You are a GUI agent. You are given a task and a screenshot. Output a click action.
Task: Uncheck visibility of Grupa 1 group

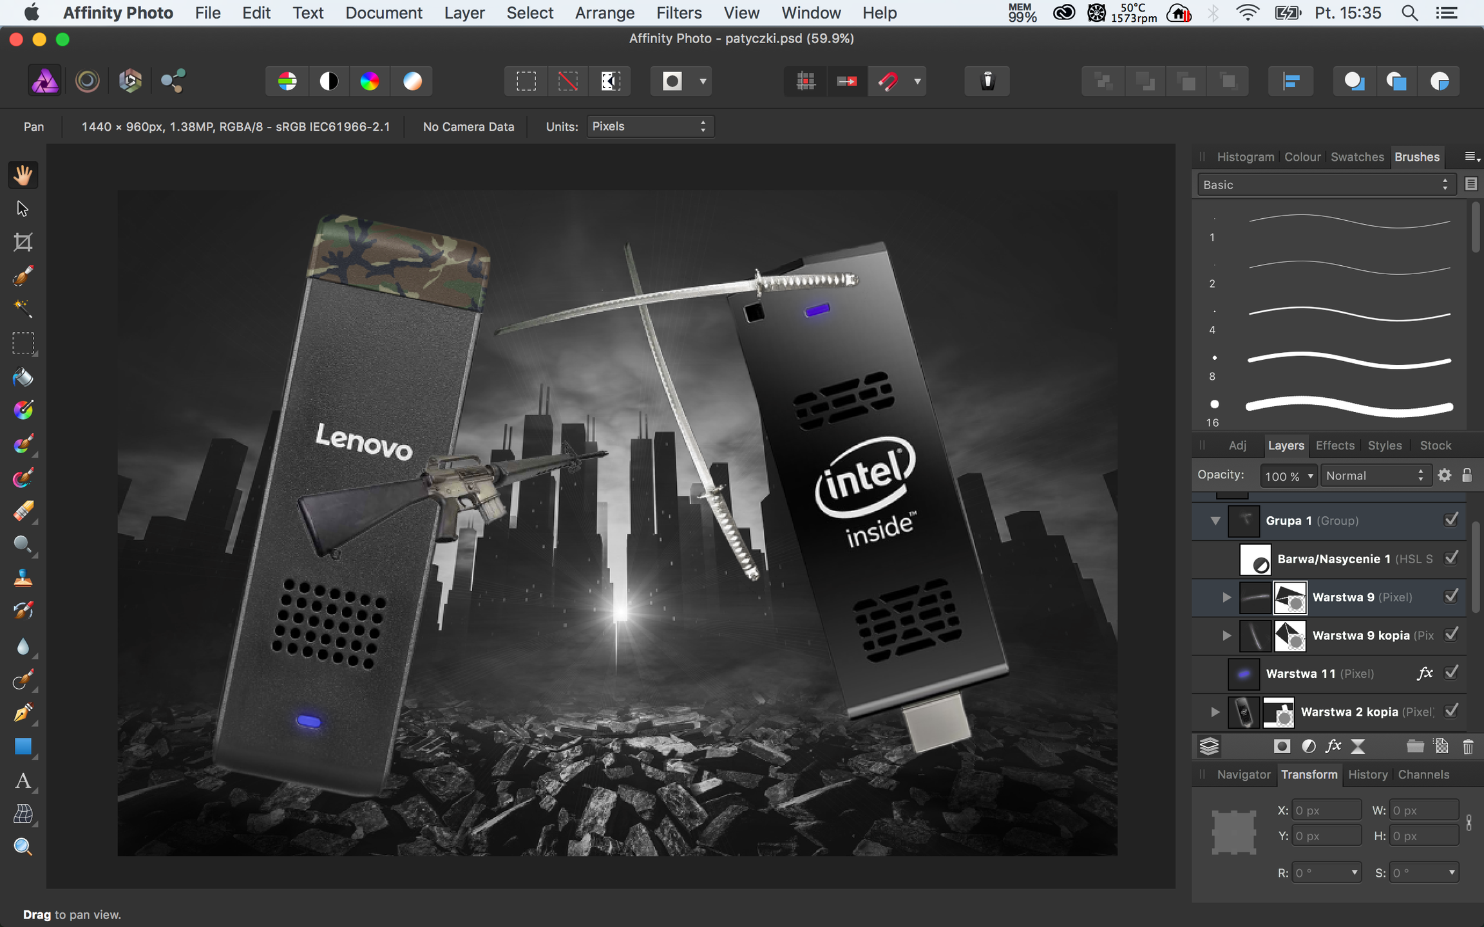point(1451,520)
